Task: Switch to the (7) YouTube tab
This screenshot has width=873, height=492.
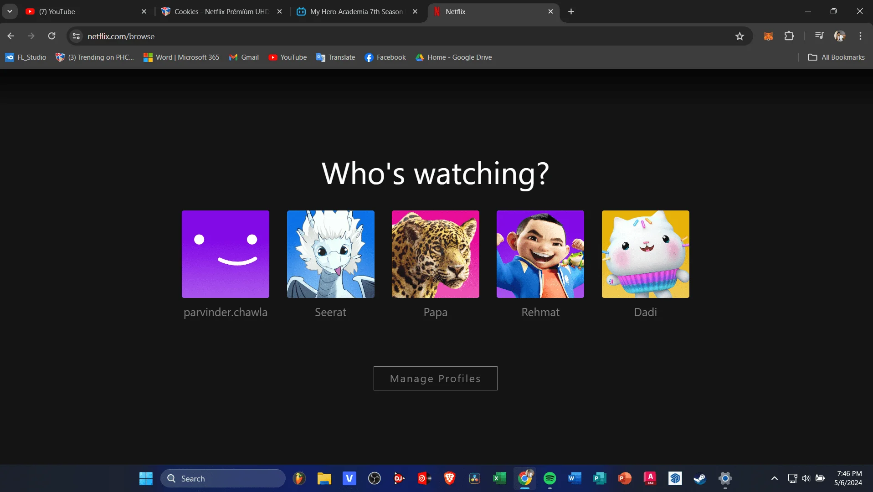Action: 87,11
